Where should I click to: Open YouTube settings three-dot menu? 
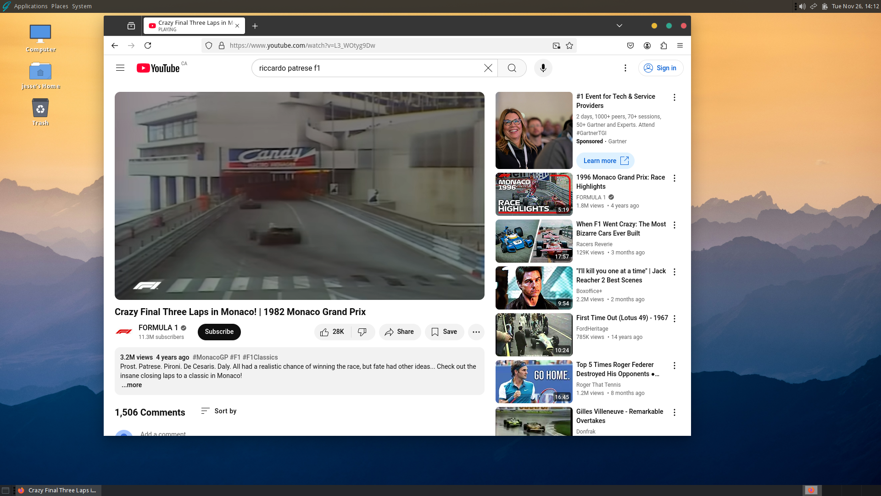(625, 68)
